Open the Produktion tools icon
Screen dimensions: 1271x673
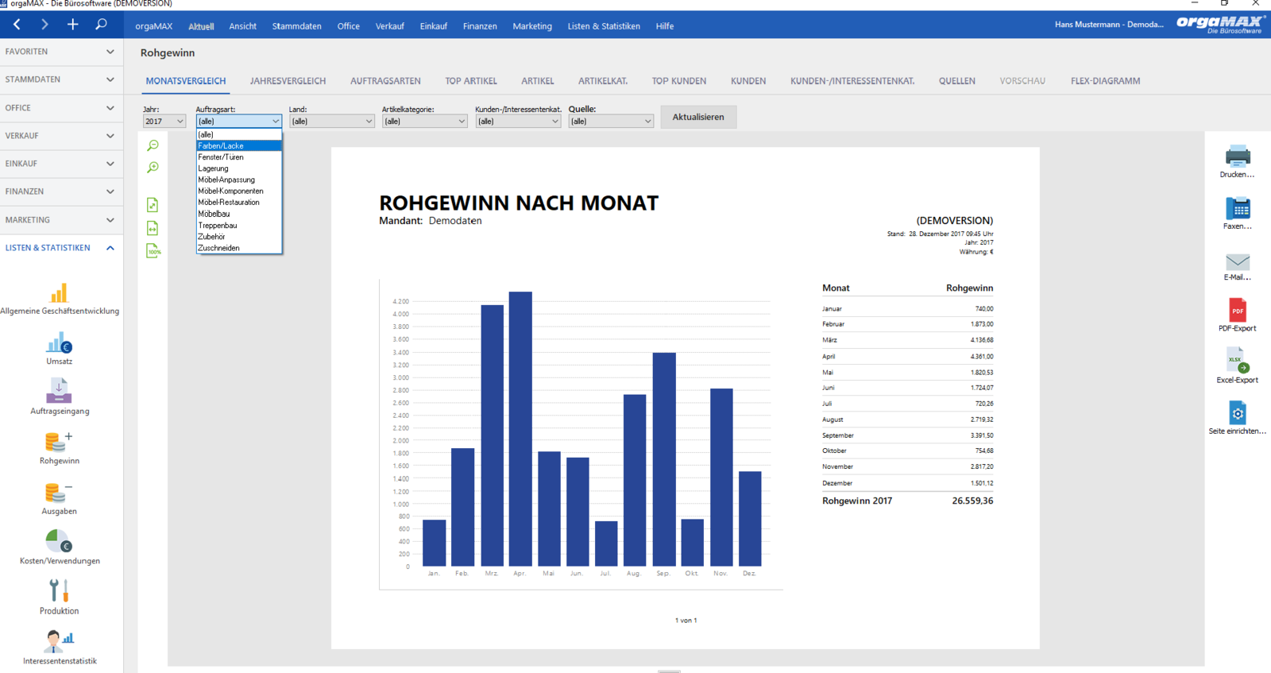pyautogui.click(x=59, y=590)
